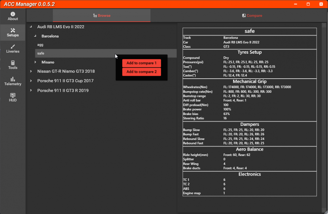Select Porsche 911 II GT3 R 2019 label
The height and width of the screenshot is (214, 328).
(63, 90)
